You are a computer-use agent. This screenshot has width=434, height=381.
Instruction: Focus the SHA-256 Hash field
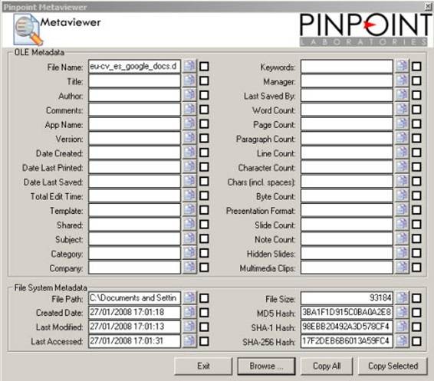[x=347, y=341]
